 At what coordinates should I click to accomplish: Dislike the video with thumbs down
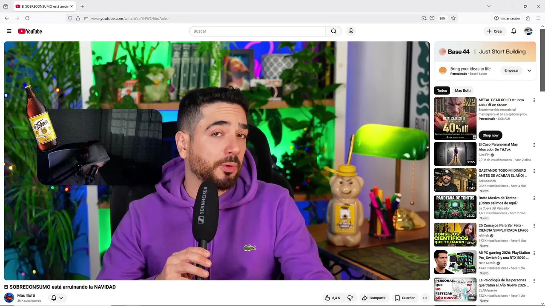tap(350, 298)
